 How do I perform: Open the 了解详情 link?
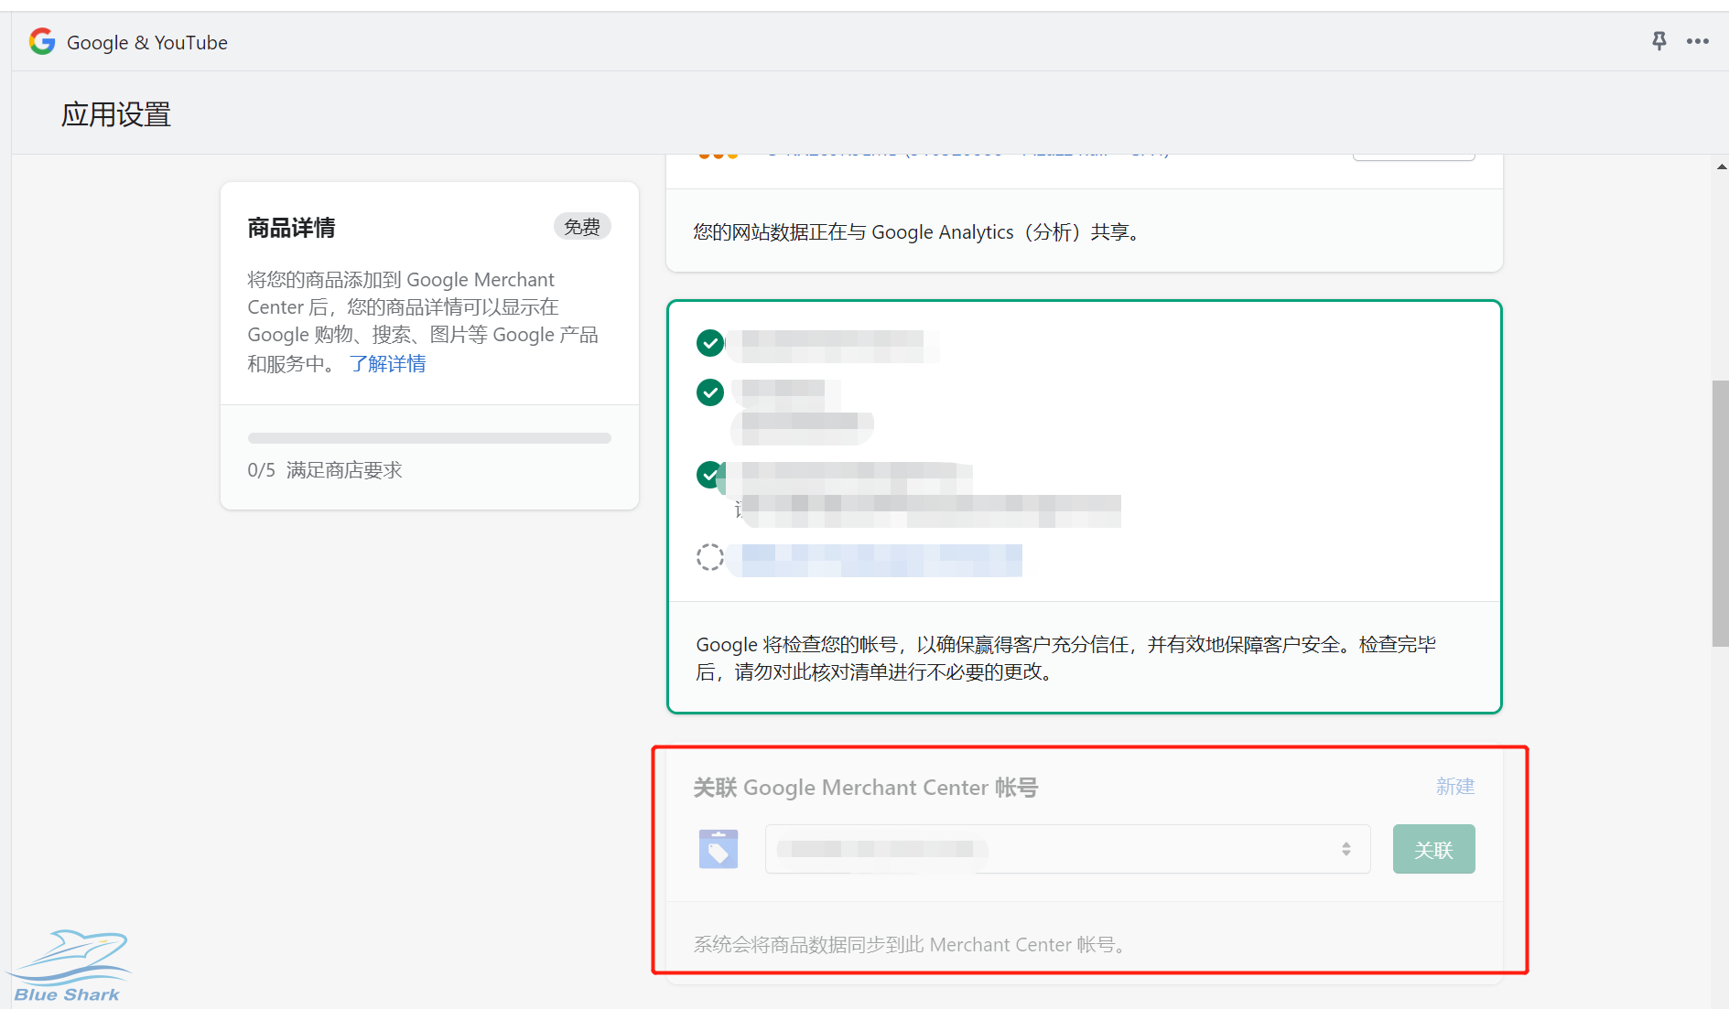coord(387,364)
